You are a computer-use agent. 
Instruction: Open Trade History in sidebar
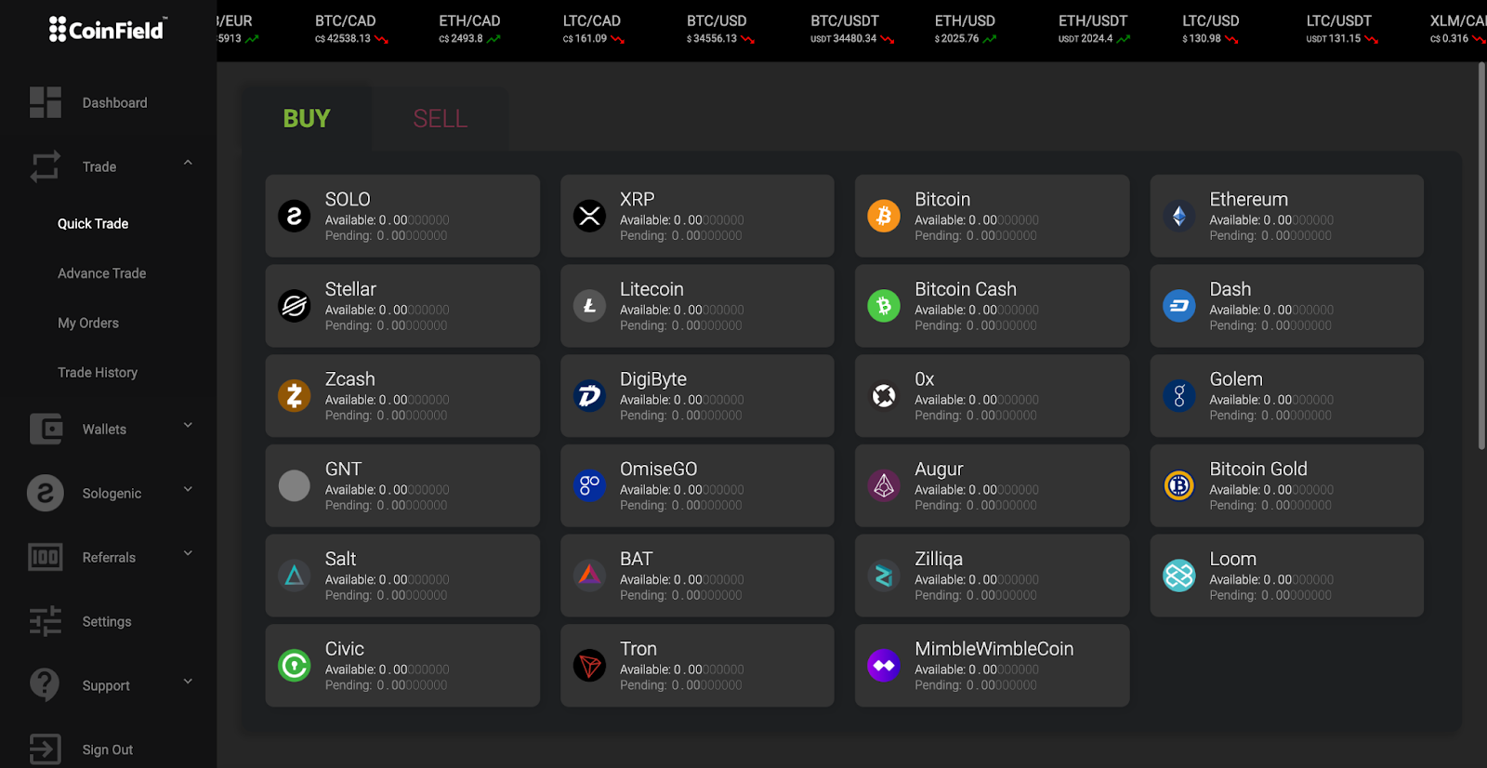(98, 372)
